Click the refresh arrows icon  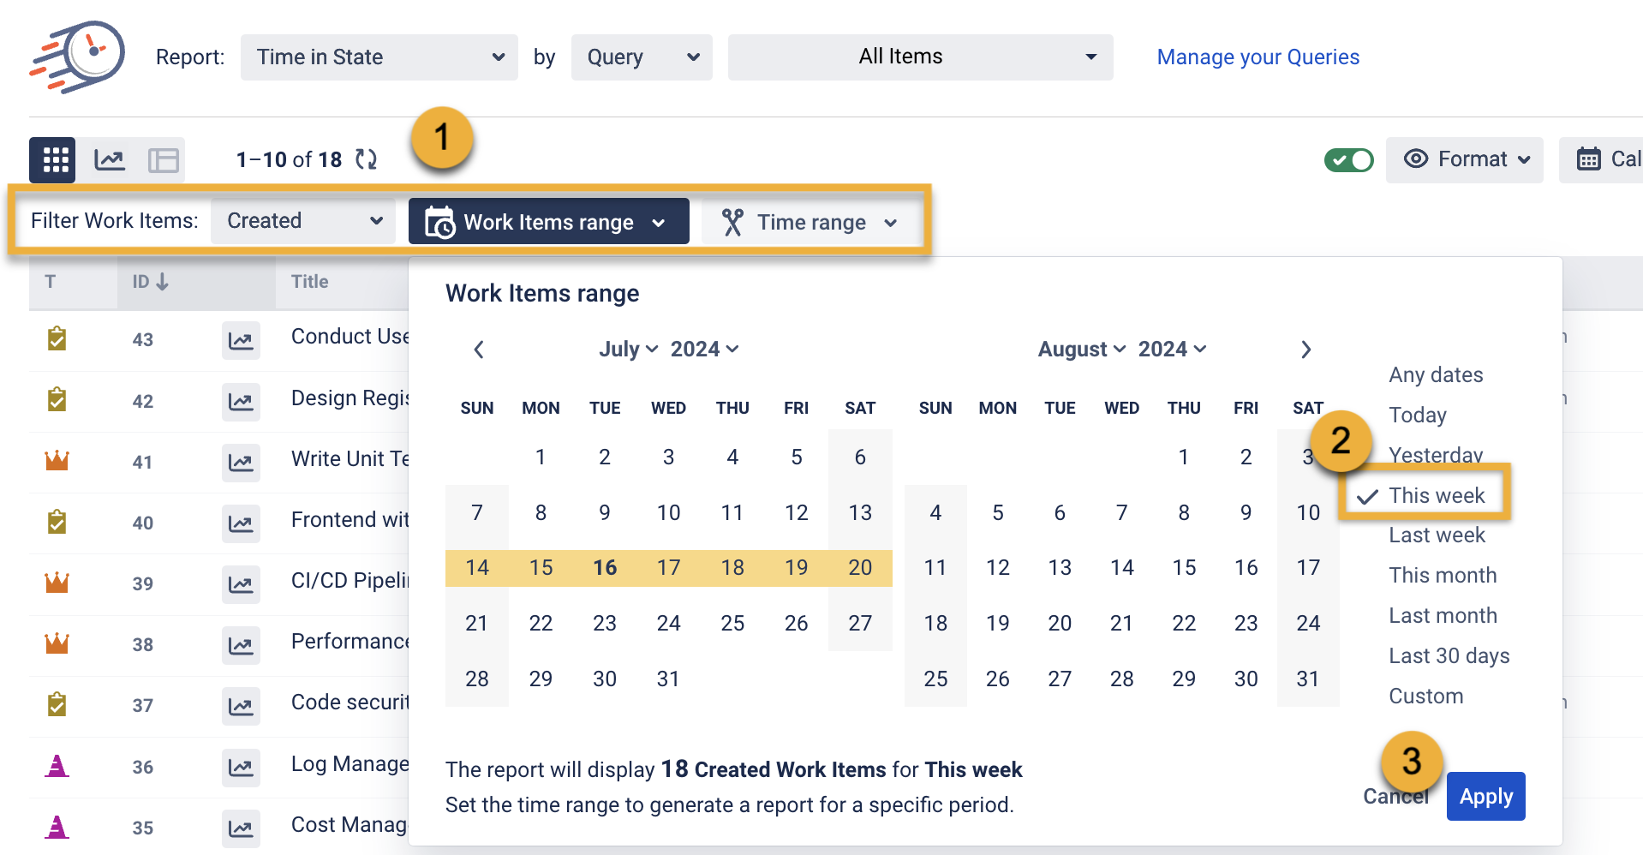click(366, 159)
